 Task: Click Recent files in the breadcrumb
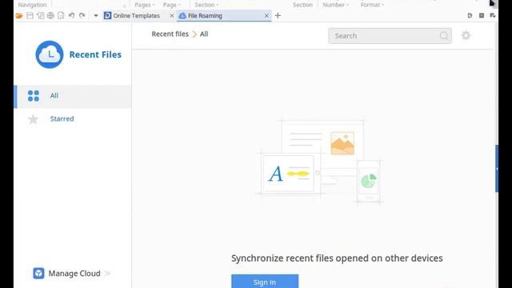(x=170, y=34)
